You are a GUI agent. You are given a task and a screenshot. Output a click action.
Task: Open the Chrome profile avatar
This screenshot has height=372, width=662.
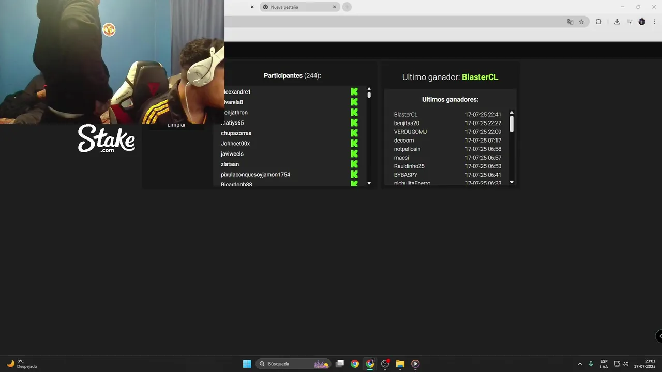(x=642, y=22)
